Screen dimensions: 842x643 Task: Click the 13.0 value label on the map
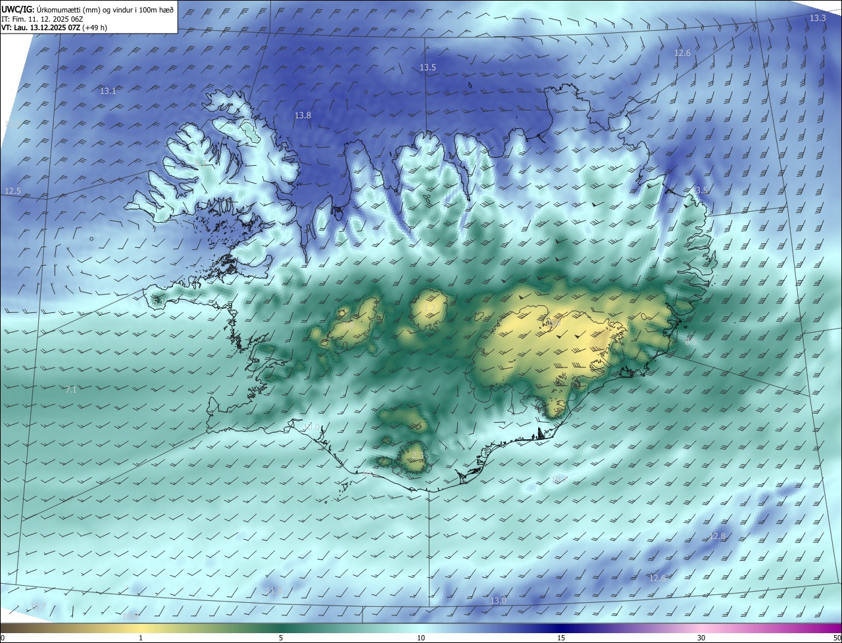tap(499, 600)
